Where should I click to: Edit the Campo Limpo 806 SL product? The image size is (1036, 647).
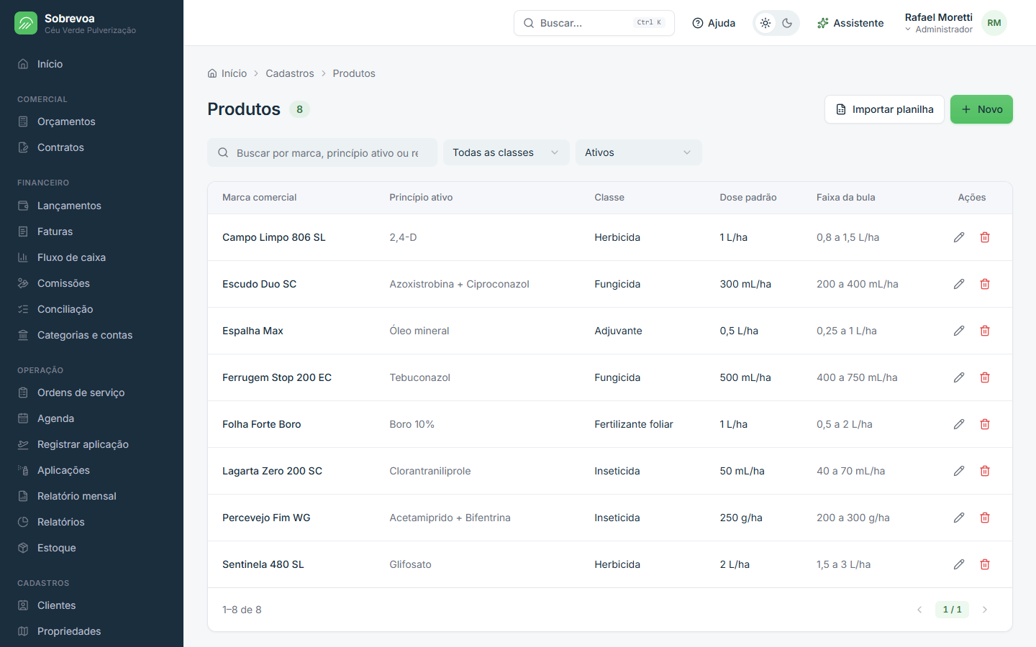[959, 237]
